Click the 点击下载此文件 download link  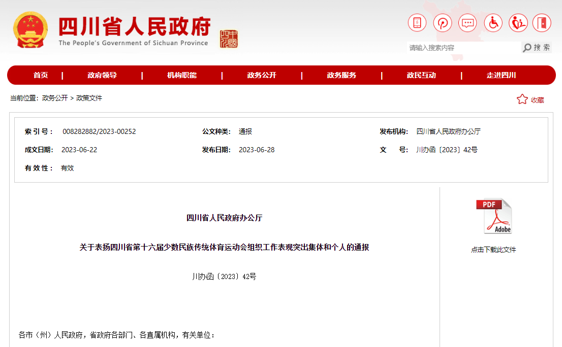tap(493, 250)
